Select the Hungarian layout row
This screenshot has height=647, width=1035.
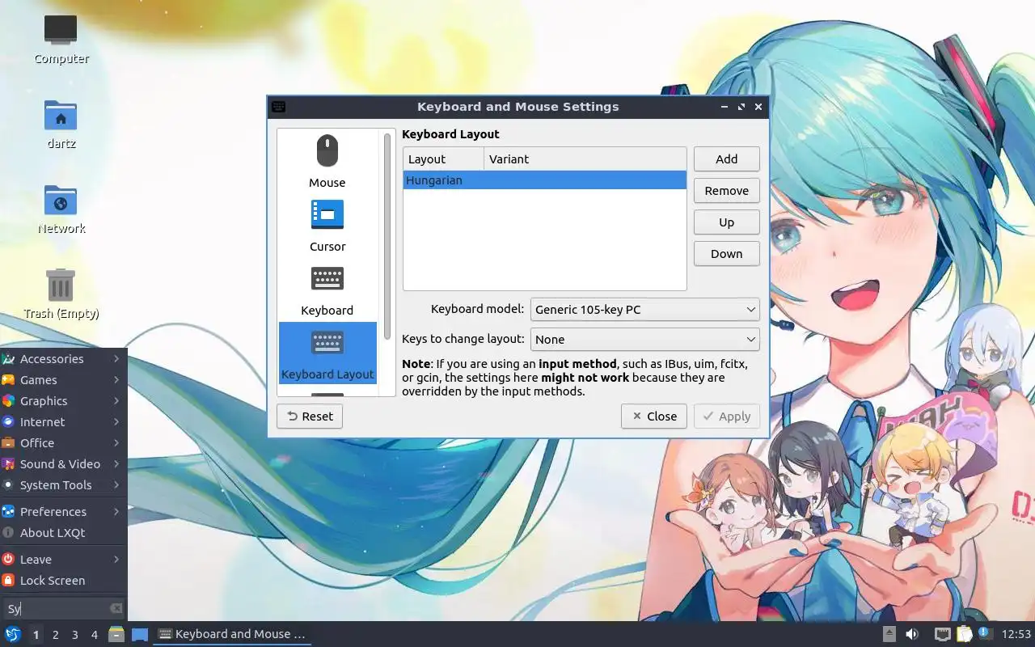click(544, 180)
